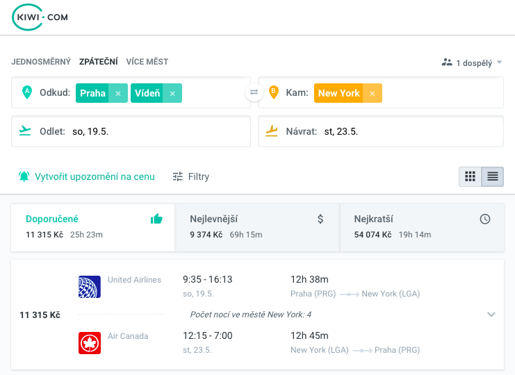Viewport: 515px width, 375px height.
Task: Click the 11 315 Kč itinerary price
Action: coord(40,315)
